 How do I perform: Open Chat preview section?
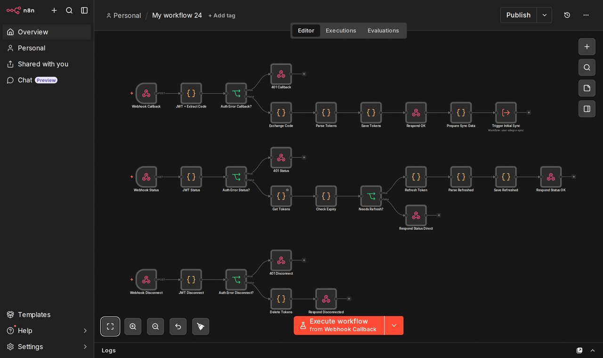click(47, 80)
